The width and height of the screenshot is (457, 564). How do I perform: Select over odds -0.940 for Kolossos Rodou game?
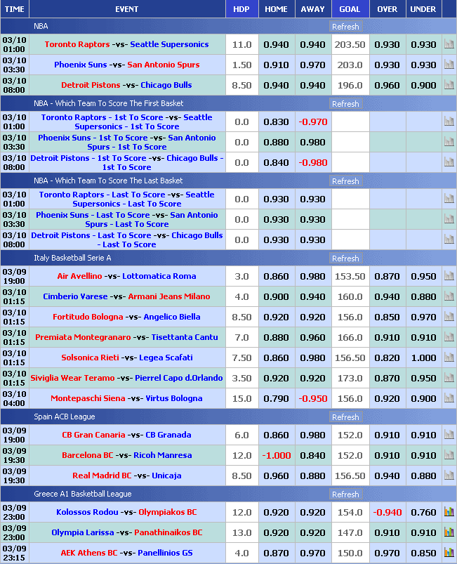388,513
